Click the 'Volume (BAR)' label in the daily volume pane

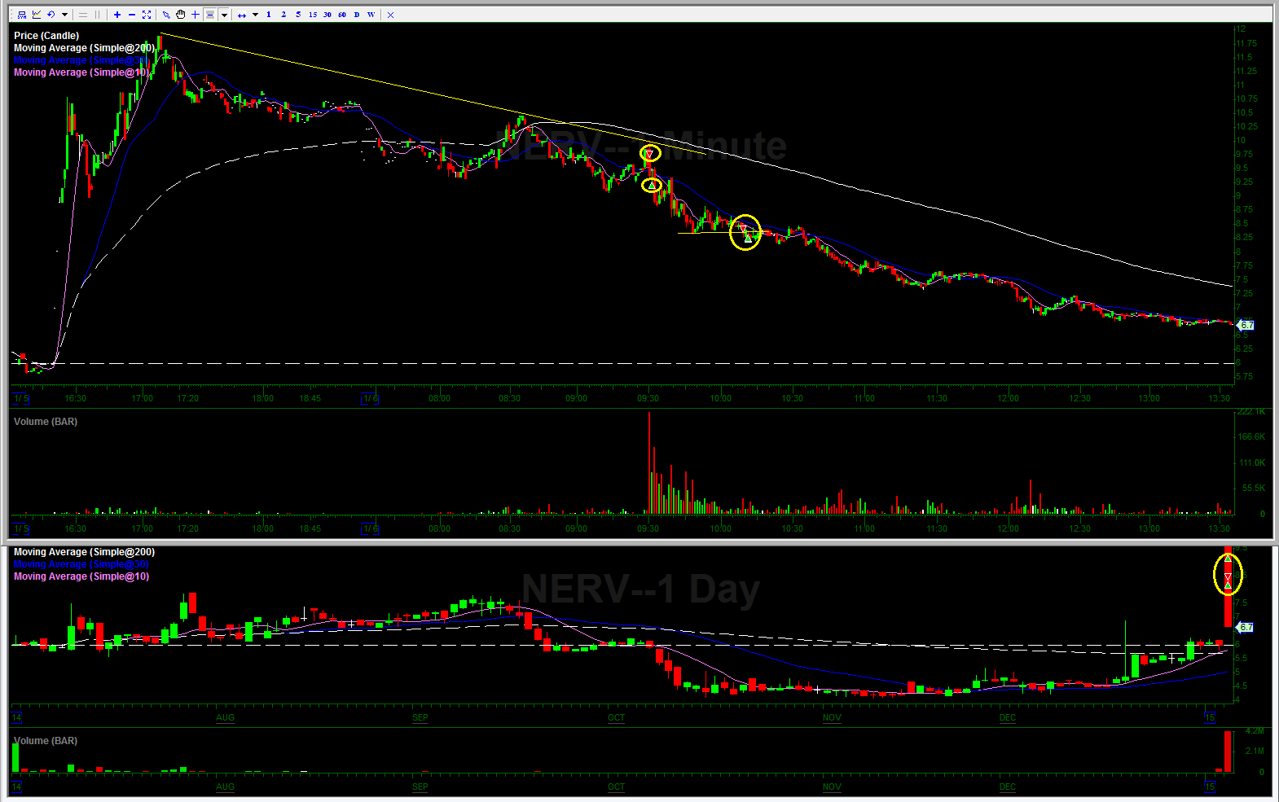46,741
